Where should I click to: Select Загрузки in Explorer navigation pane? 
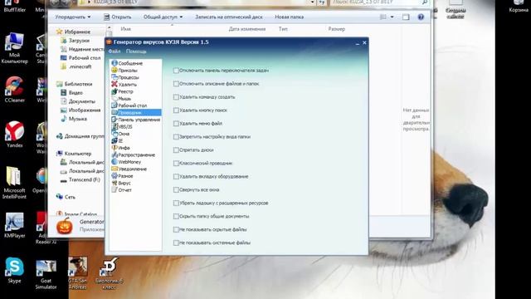tap(76, 41)
